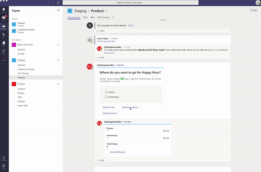Click the deleted message trash avatar

point(90,25)
